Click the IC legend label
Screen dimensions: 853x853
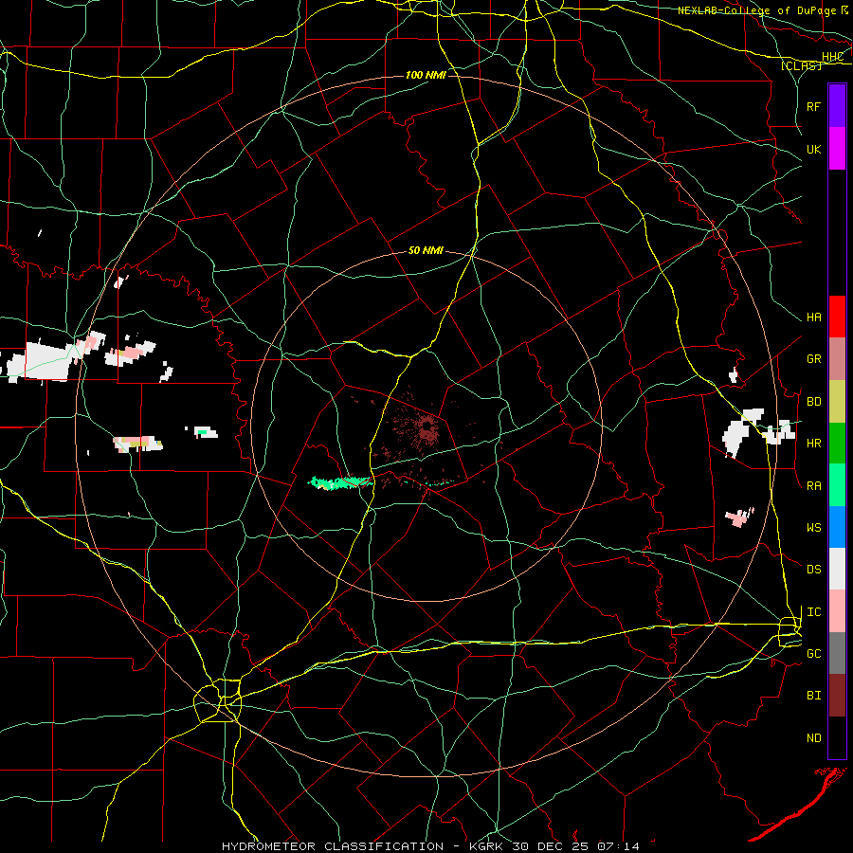[814, 612]
